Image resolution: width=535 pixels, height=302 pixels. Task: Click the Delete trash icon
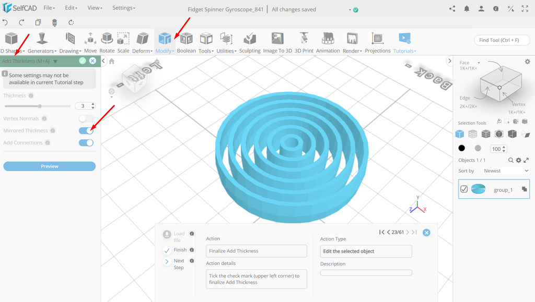pyautogui.click(x=54, y=22)
